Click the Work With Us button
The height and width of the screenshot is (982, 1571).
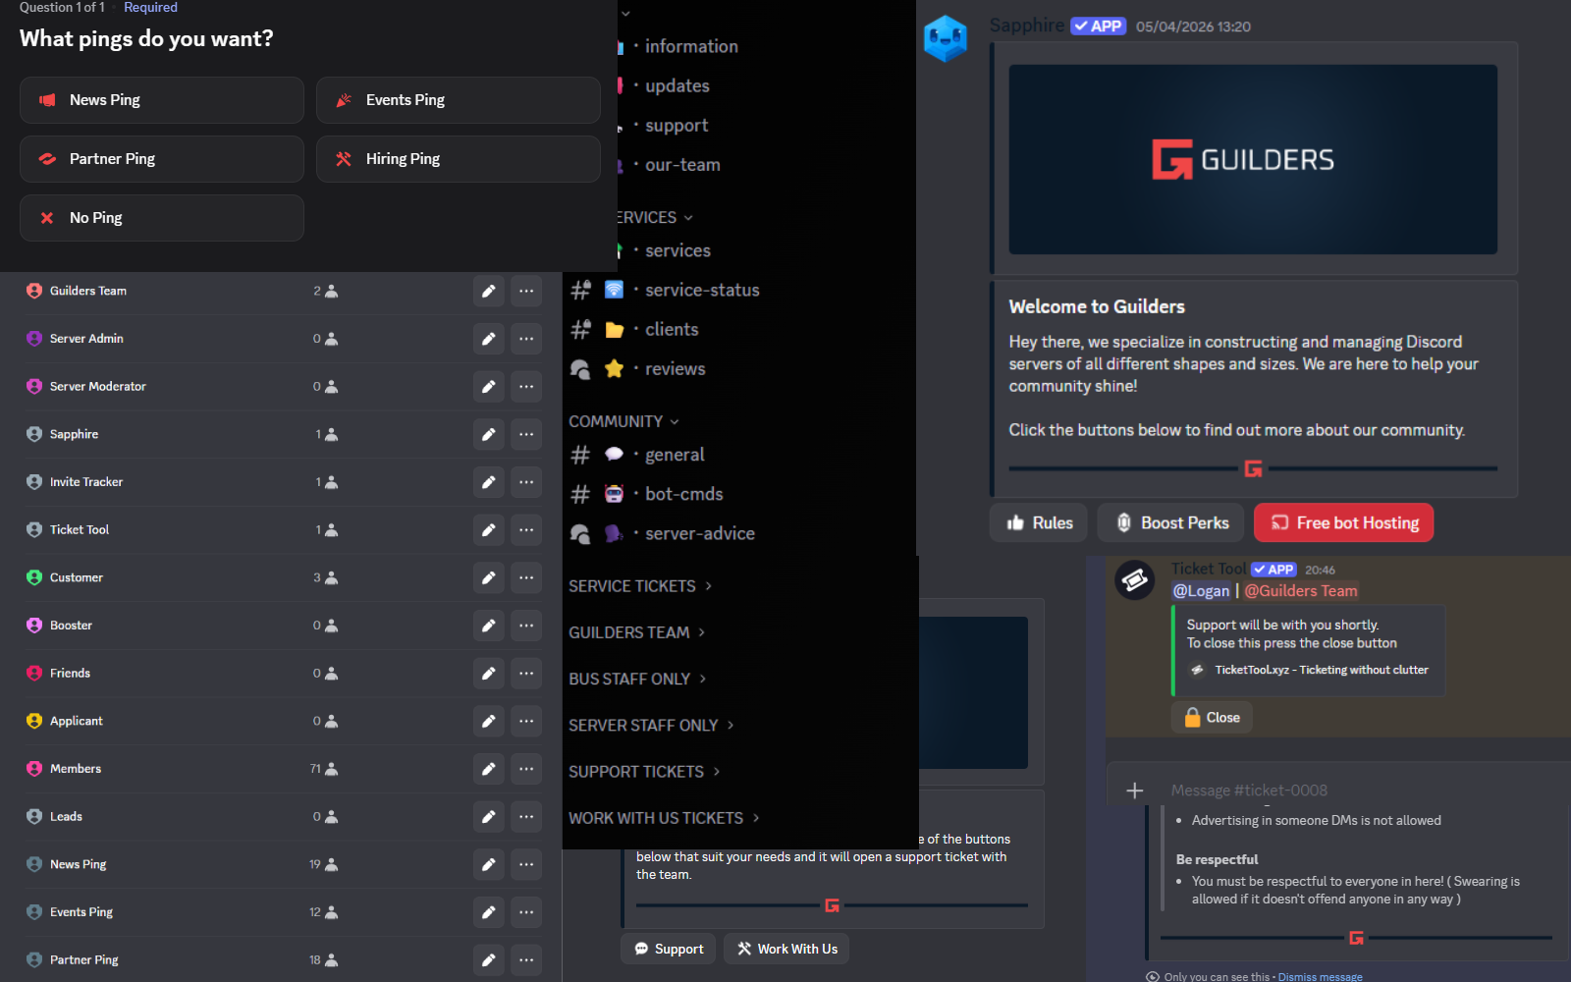pyautogui.click(x=786, y=949)
